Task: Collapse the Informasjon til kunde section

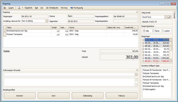Action: (137, 70)
